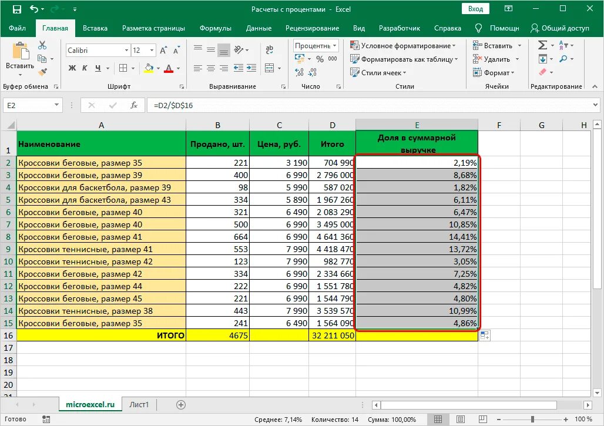Expand the formula bar

pos(596,105)
